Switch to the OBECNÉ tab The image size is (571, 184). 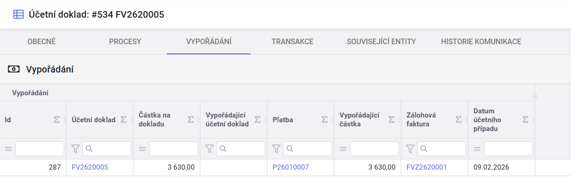41,41
